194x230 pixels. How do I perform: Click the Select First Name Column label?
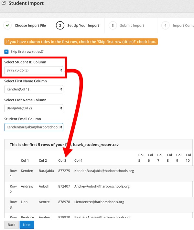click(x=26, y=81)
